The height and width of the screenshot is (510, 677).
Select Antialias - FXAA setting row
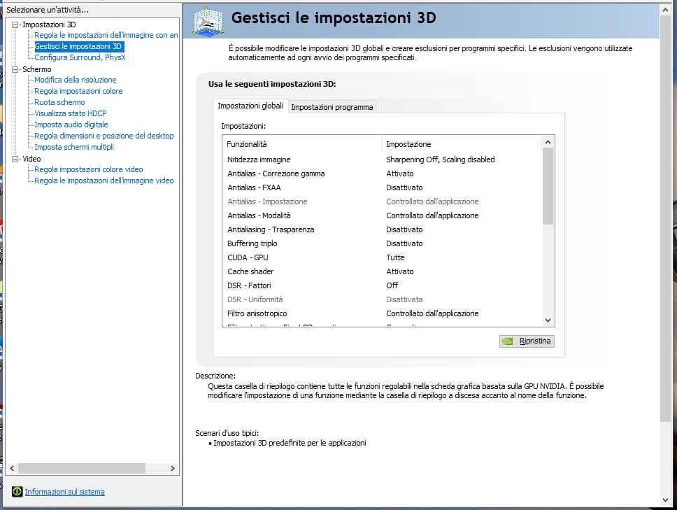click(255, 187)
